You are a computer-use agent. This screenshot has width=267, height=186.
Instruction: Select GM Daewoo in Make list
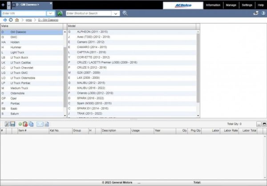pos(32,32)
